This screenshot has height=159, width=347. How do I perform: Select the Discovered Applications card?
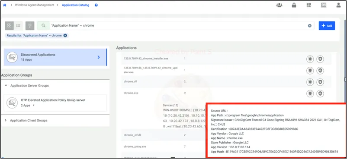[x=55, y=57]
